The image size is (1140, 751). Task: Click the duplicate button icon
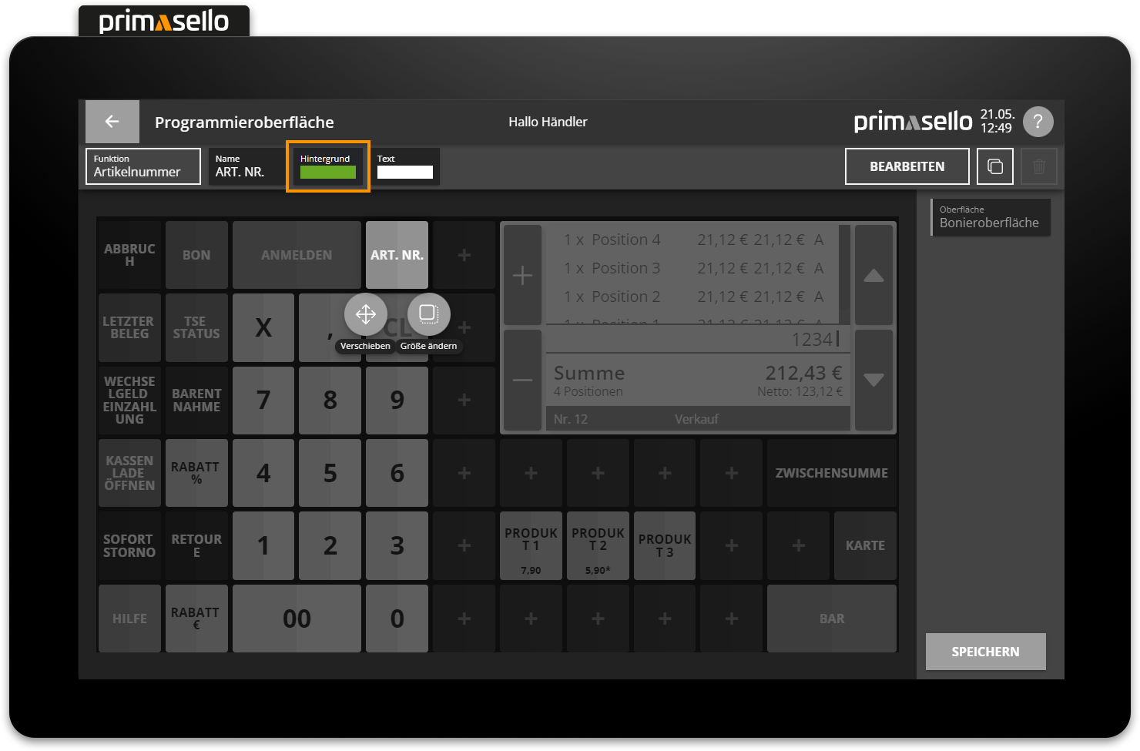tap(994, 166)
